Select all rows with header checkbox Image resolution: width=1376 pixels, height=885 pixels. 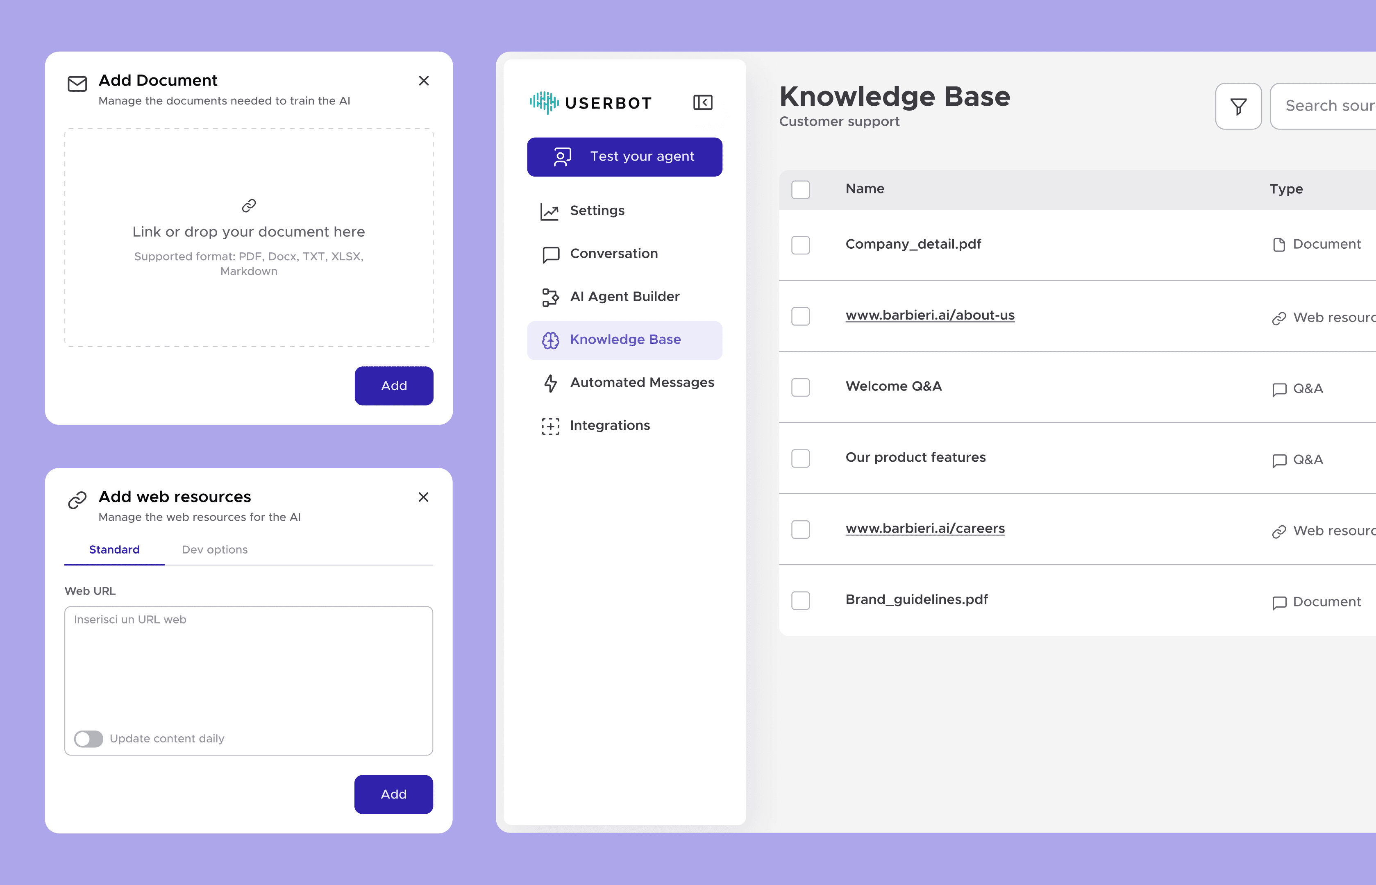pyautogui.click(x=800, y=190)
